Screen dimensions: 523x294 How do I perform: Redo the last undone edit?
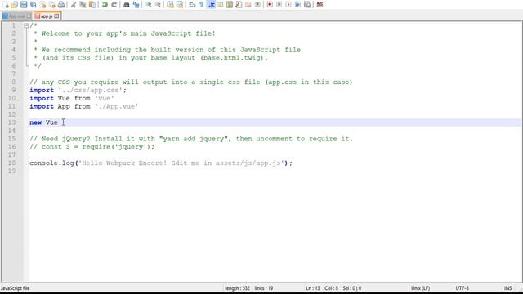(x=114, y=4)
